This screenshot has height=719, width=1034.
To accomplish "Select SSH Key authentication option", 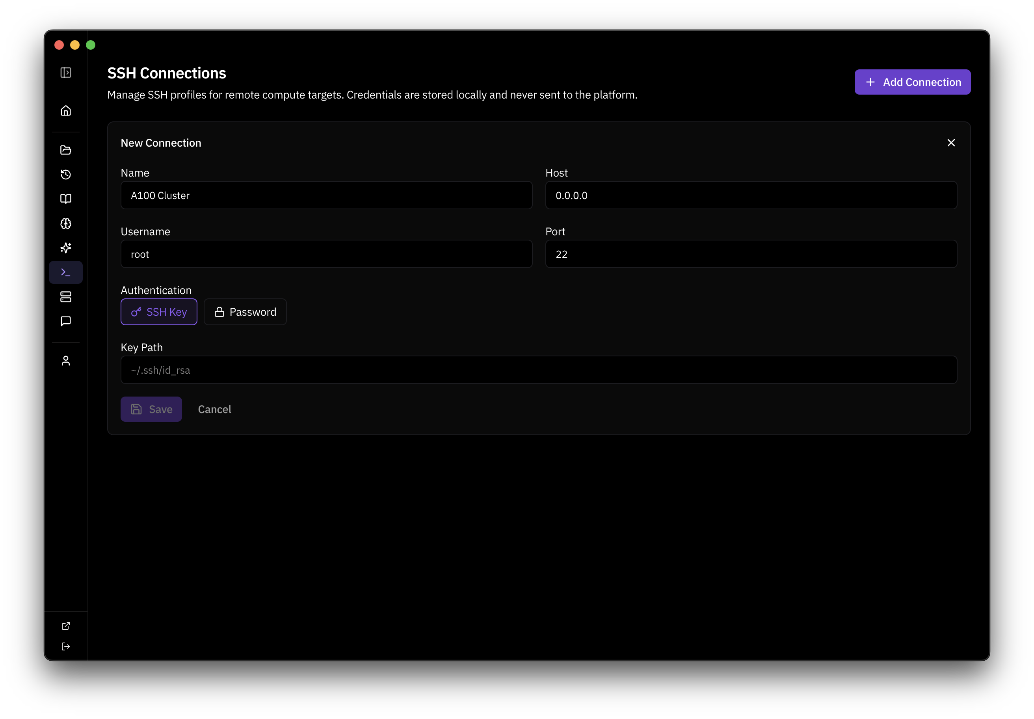I will [159, 312].
